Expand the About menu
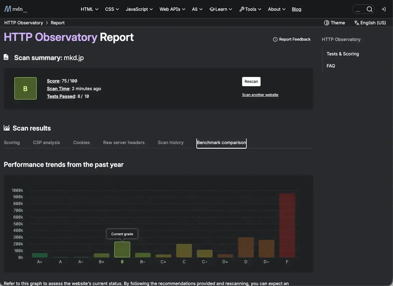The width and height of the screenshot is (393, 286). [277, 9]
